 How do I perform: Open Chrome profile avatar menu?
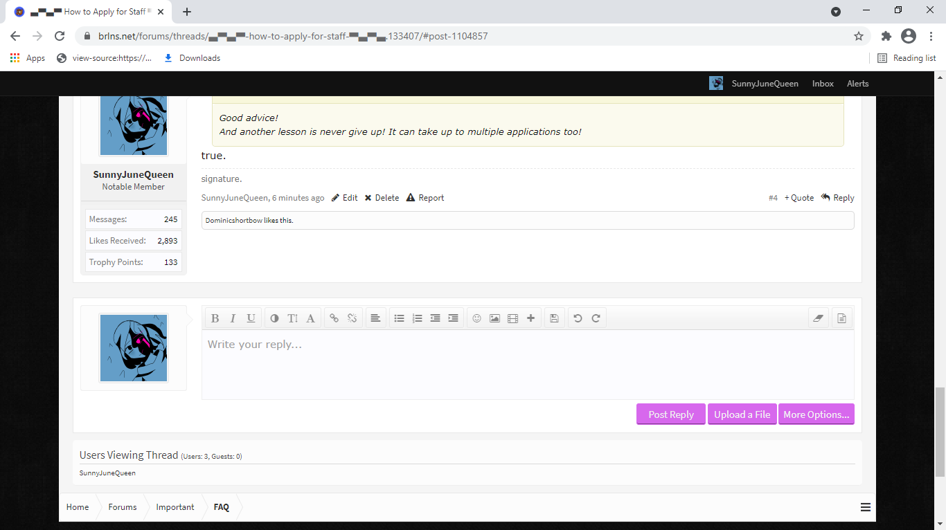coord(909,36)
